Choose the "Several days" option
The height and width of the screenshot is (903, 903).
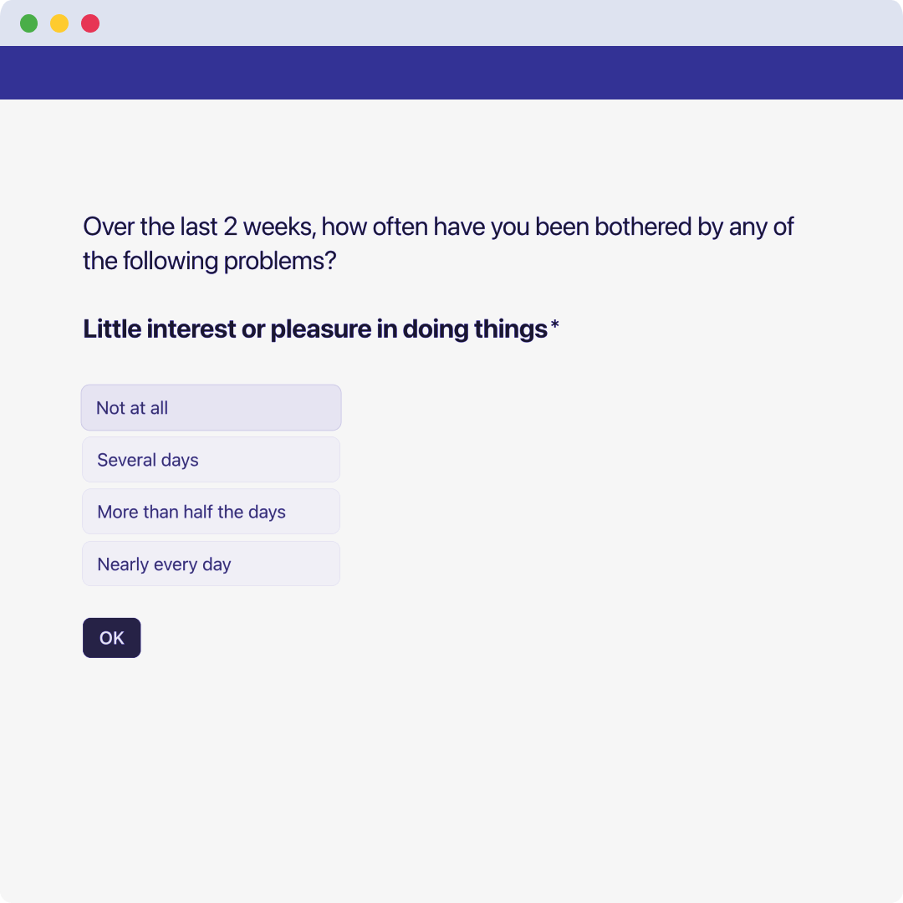[211, 460]
